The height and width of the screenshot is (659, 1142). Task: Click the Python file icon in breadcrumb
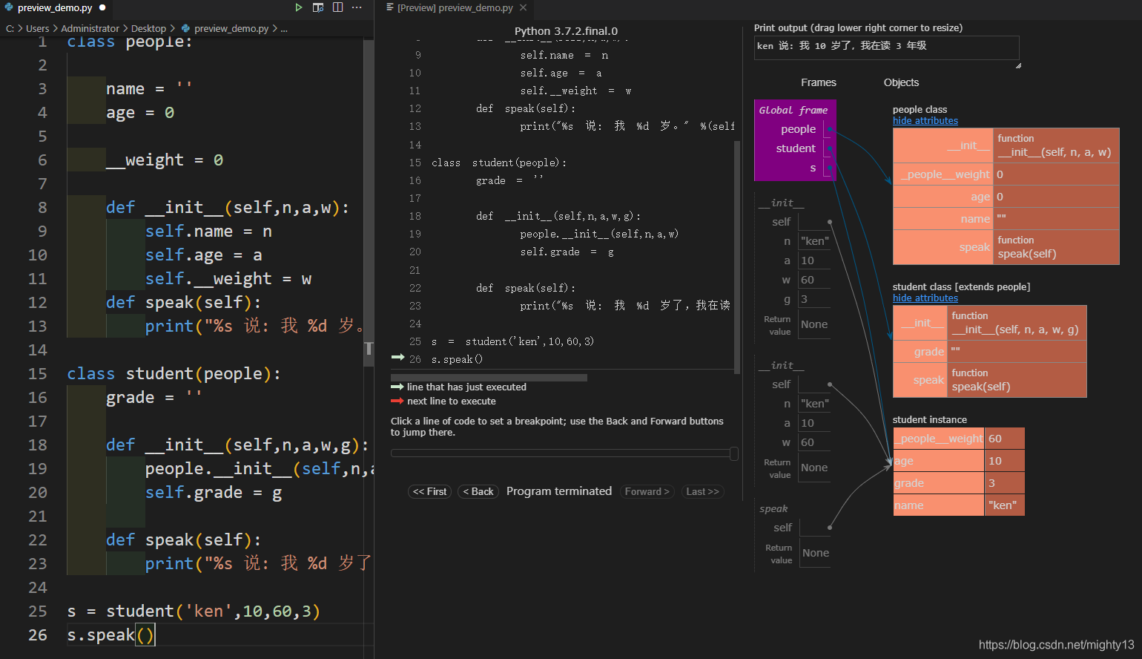click(185, 28)
